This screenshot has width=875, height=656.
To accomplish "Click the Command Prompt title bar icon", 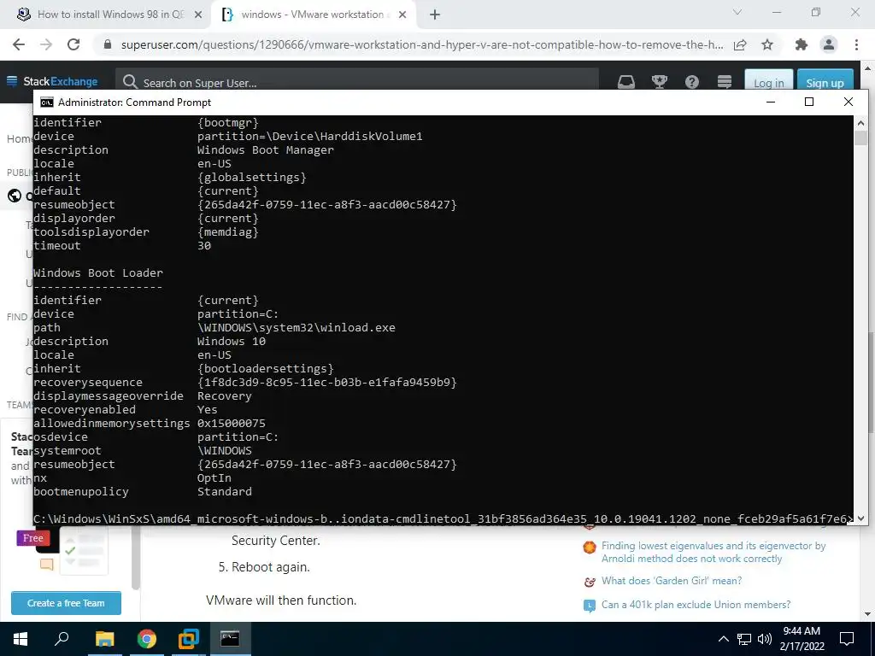I will 47,102.
